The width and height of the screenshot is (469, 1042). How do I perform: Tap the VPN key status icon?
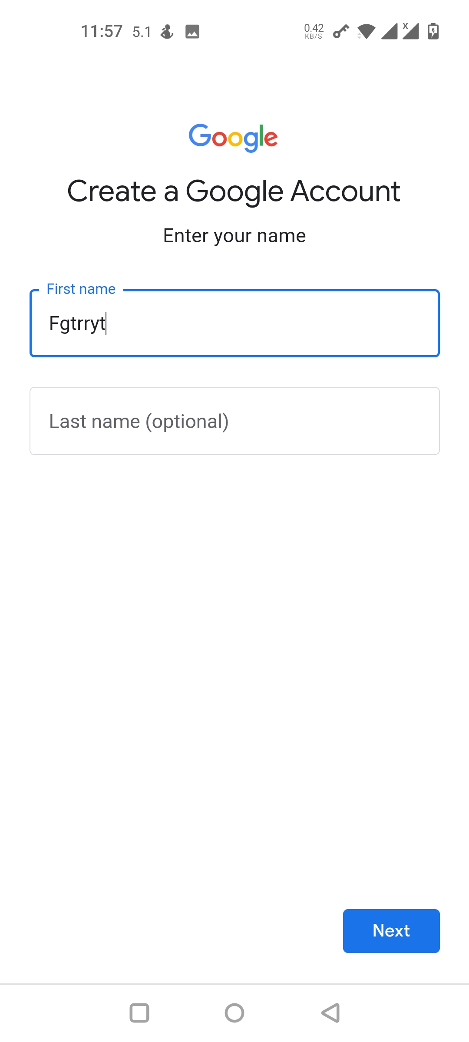(x=341, y=32)
